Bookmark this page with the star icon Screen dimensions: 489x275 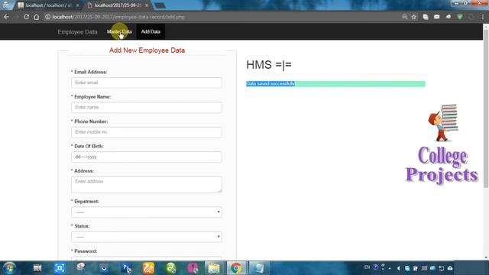coord(414,17)
